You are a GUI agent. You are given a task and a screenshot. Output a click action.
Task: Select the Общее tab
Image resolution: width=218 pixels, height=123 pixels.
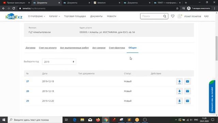133,48
